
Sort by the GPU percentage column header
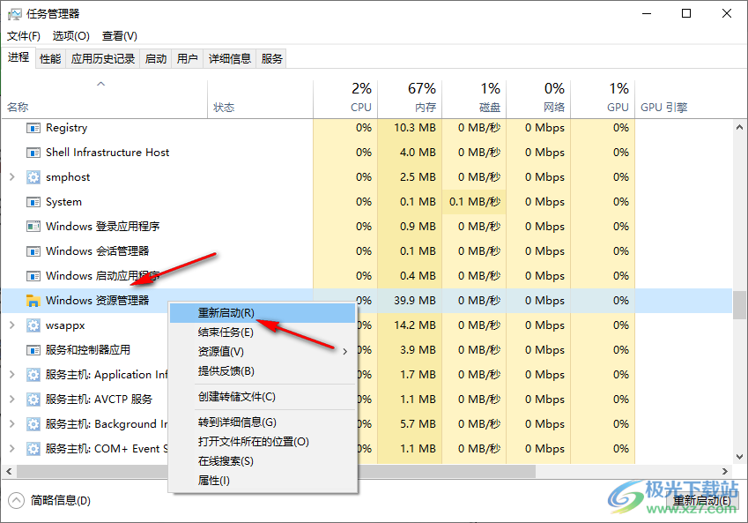pos(603,100)
